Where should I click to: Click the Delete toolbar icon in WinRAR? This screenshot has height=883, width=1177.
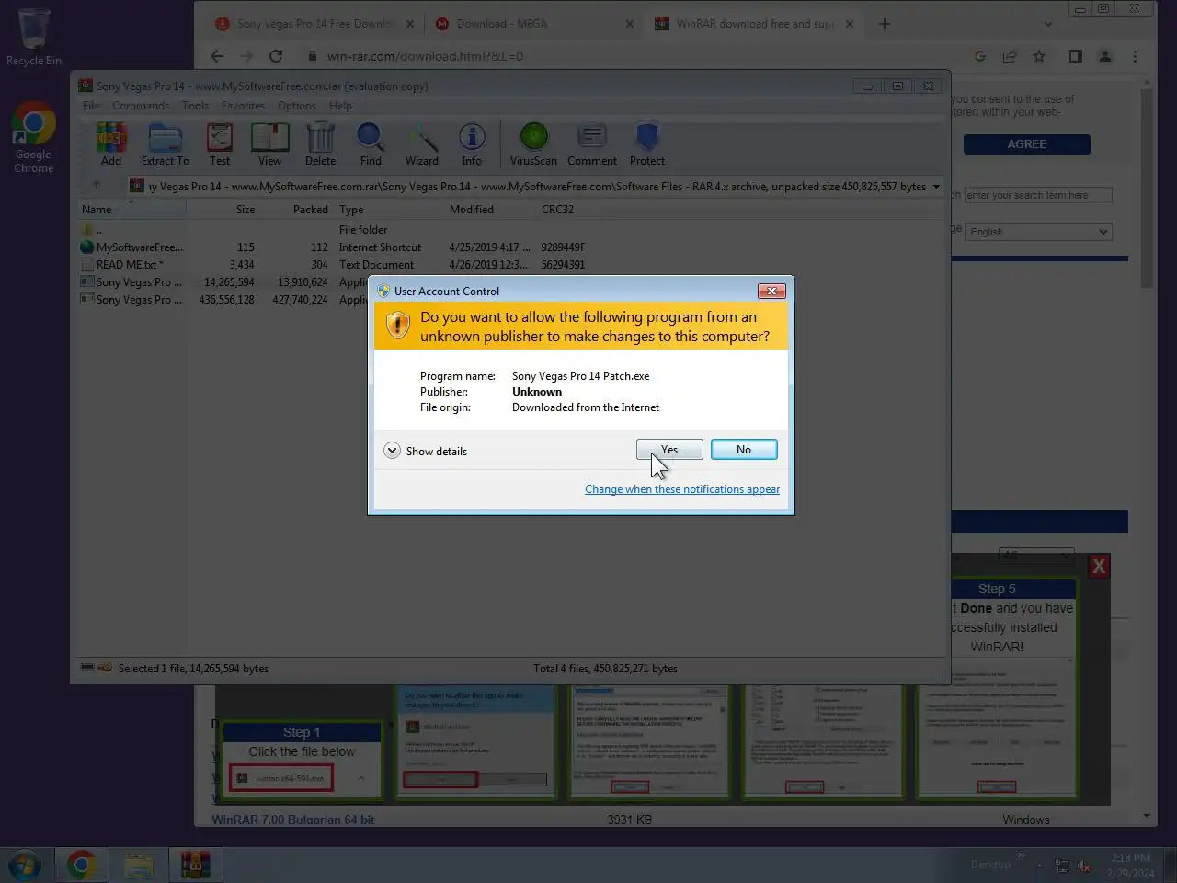coord(320,144)
